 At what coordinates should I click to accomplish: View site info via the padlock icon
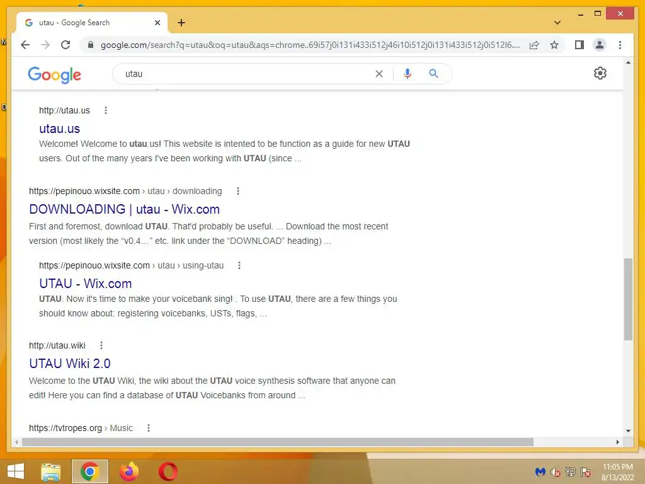[x=91, y=45]
